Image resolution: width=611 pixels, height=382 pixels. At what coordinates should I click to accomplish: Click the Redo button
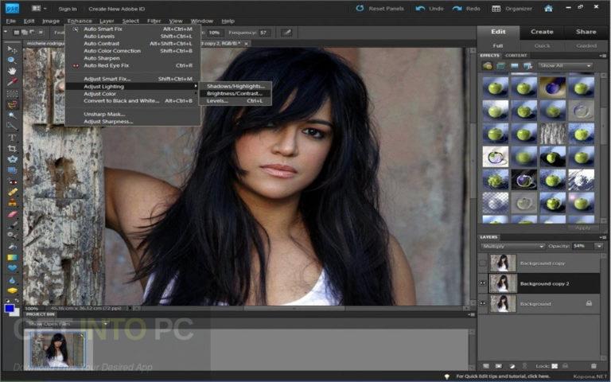point(466,8)
